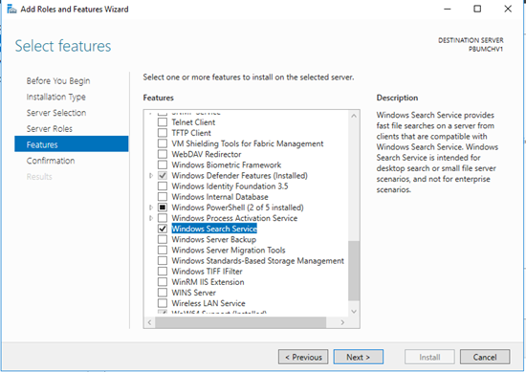Click horizontal scrollbar right arrow
Viewport: 526px width, 372px height.
coord(342,322)
